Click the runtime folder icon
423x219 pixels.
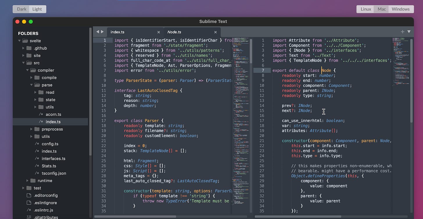coord(33,181)
